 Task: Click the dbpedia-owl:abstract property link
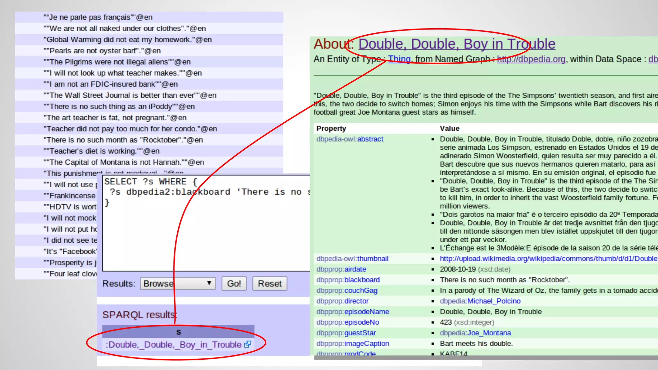350,139
